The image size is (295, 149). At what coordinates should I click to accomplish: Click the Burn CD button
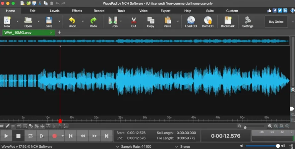pos(208,22)
